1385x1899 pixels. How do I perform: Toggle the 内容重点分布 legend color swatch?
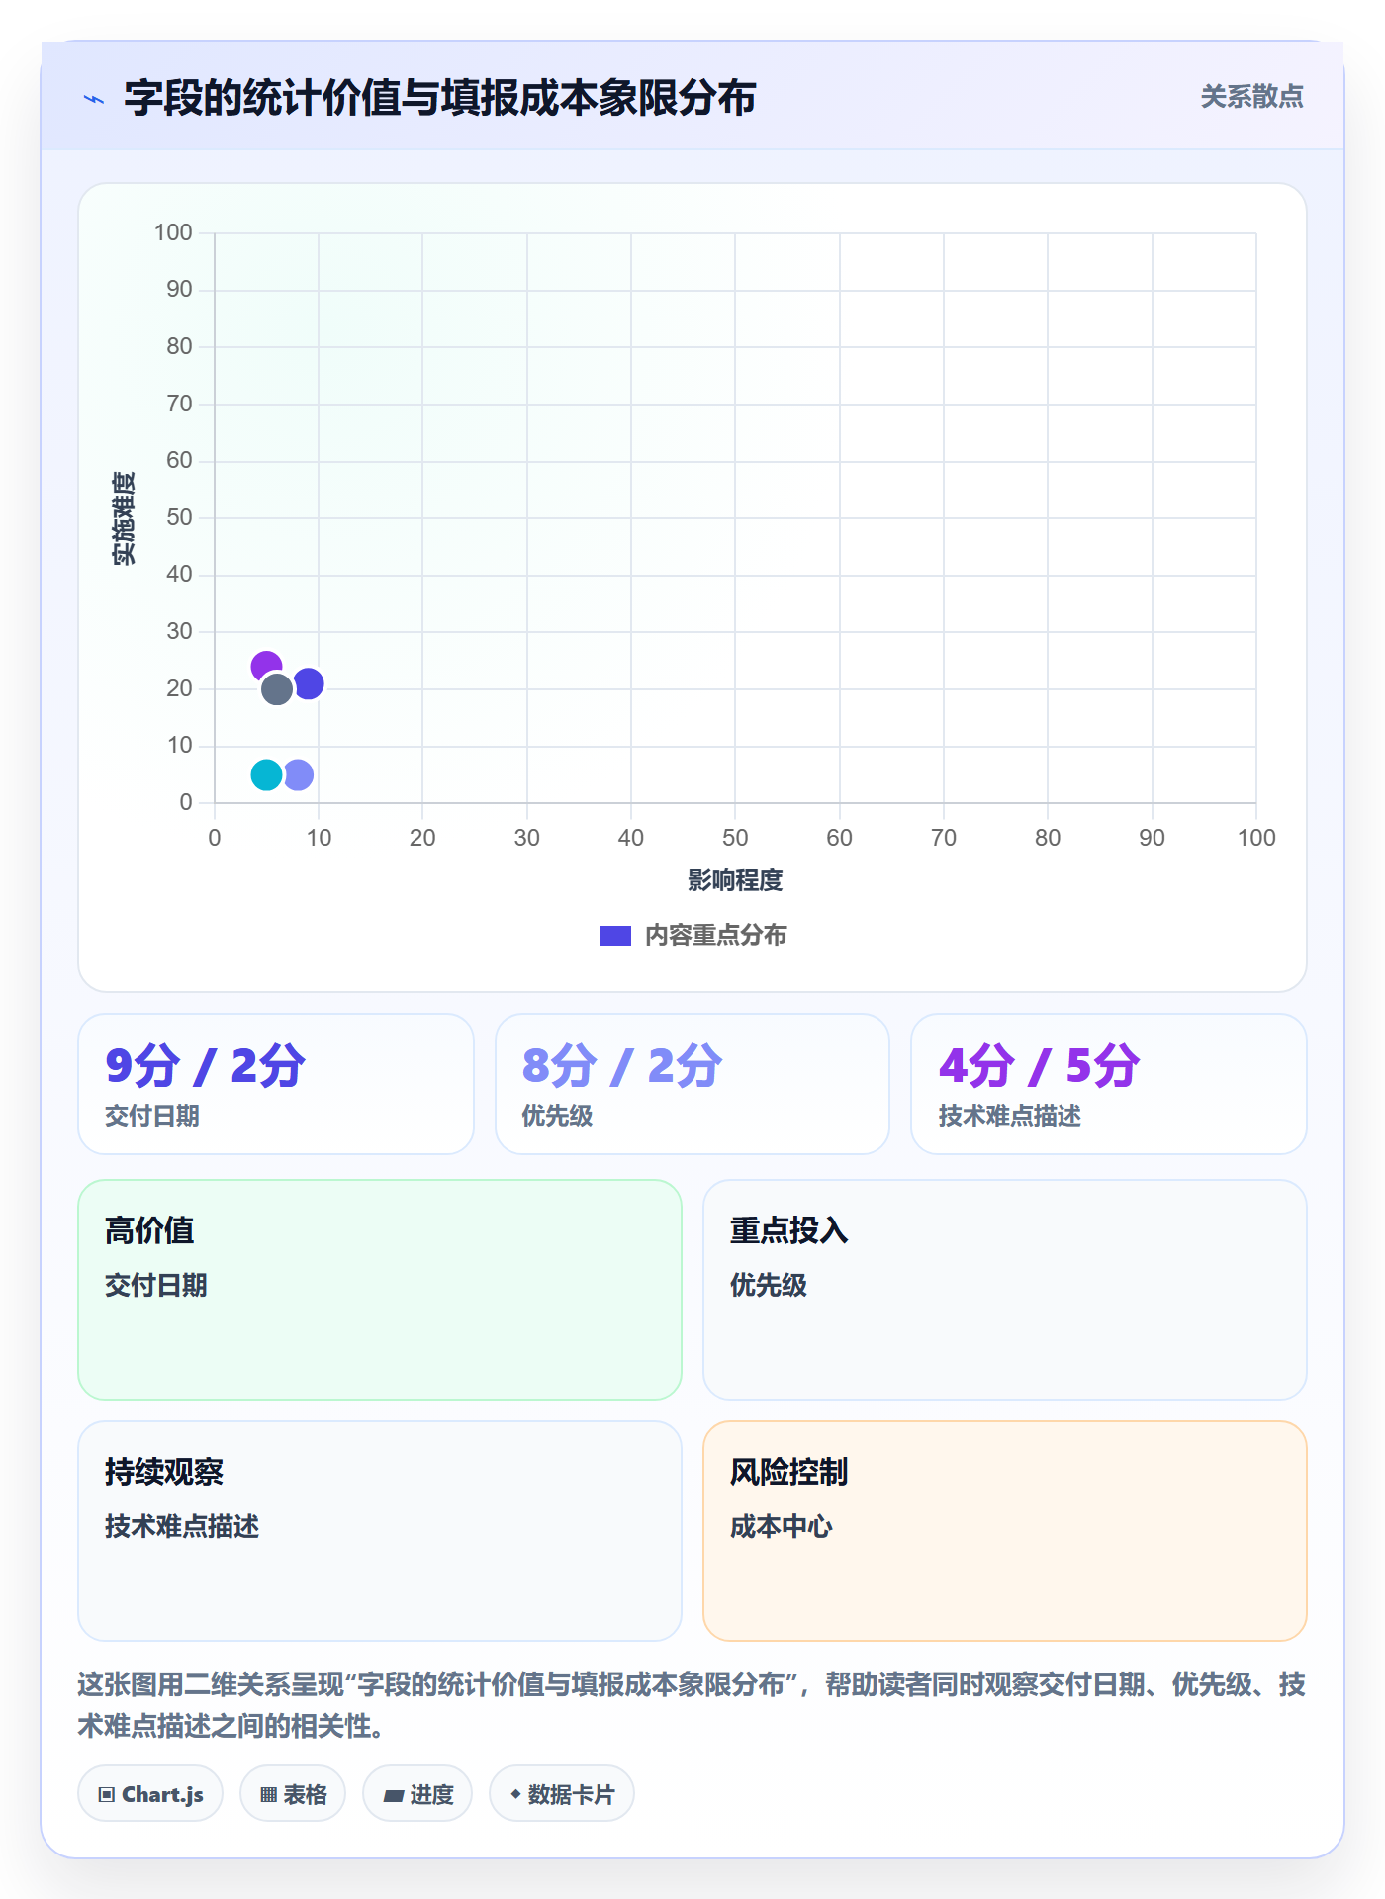click(615, 936)
